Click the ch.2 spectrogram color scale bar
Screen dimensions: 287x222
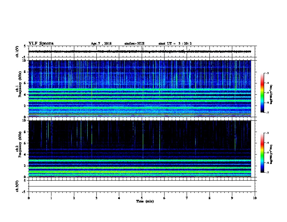pyautogui.click(x=262, y=153)
